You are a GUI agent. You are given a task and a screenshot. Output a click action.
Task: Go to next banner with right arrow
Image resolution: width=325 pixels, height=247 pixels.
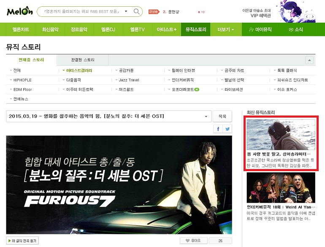313,16
